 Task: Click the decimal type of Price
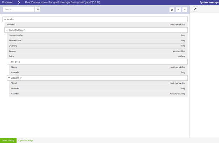click(x=181, y=57)
